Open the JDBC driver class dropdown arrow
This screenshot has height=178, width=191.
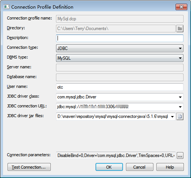[180, 97]
